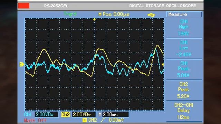The width and height of the screenshot is (221, 124).
Task: Click the trigger level arrow on right edge
Action: pyautogui.click(x=163, y=64)
